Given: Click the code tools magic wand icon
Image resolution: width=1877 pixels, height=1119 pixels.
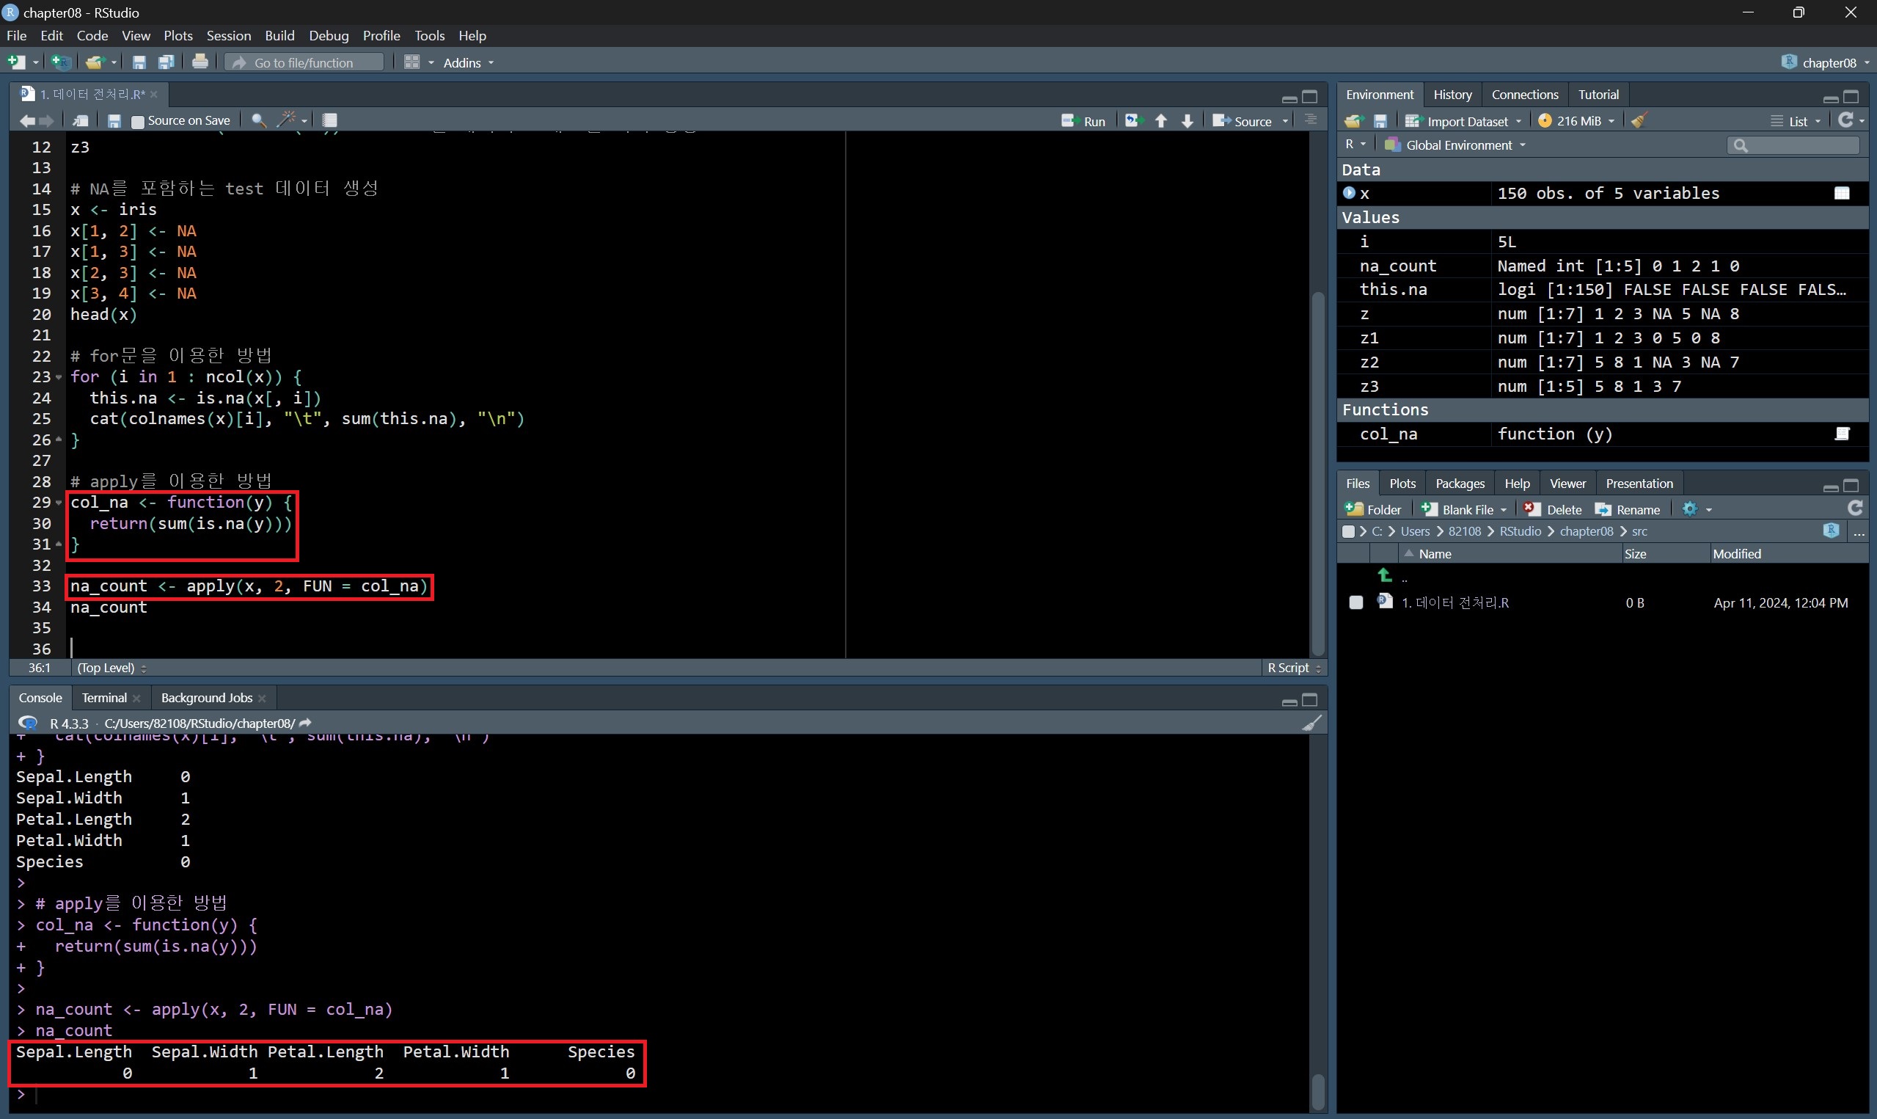Looking at the screenshot, I should 286,120.
